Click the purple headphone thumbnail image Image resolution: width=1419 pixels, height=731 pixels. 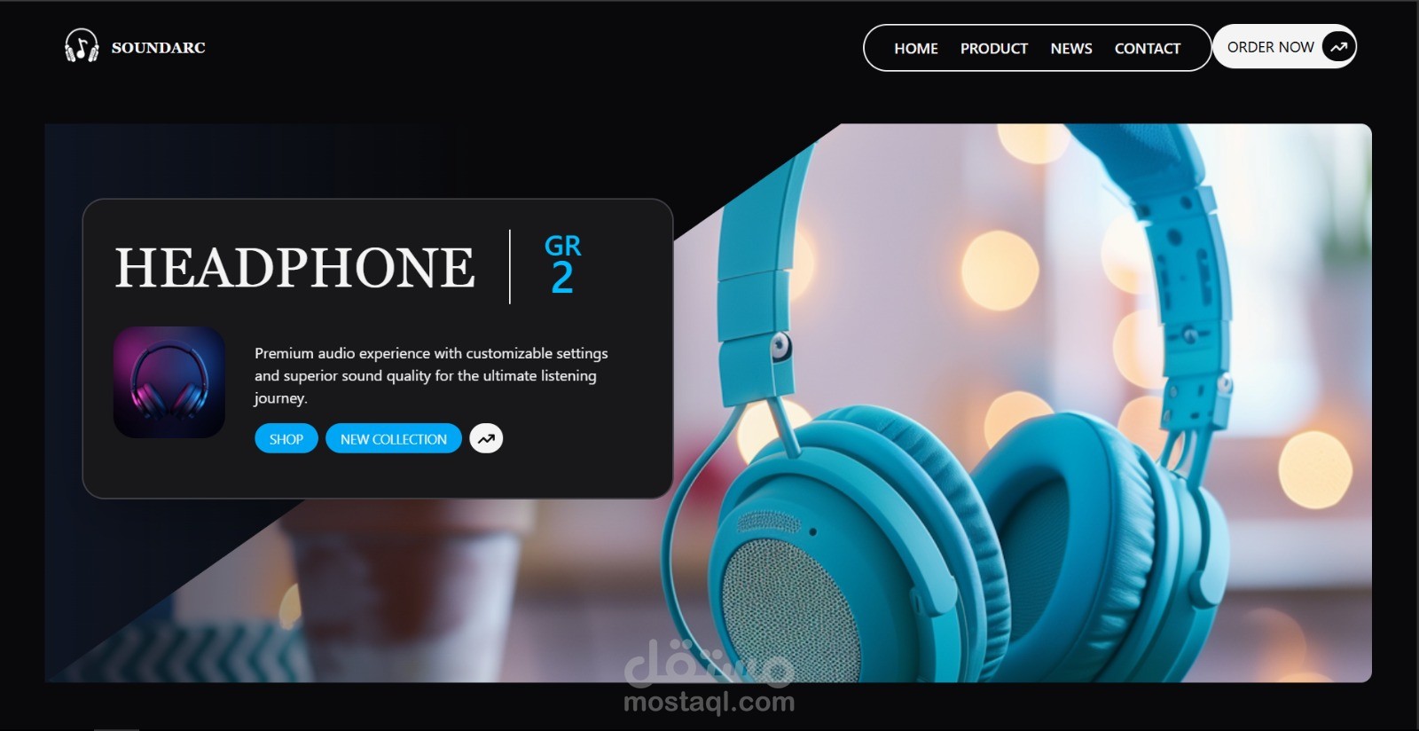tap(169, 382)
